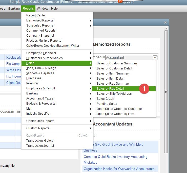Open Sales by Item Summary report

click(124, 73)
